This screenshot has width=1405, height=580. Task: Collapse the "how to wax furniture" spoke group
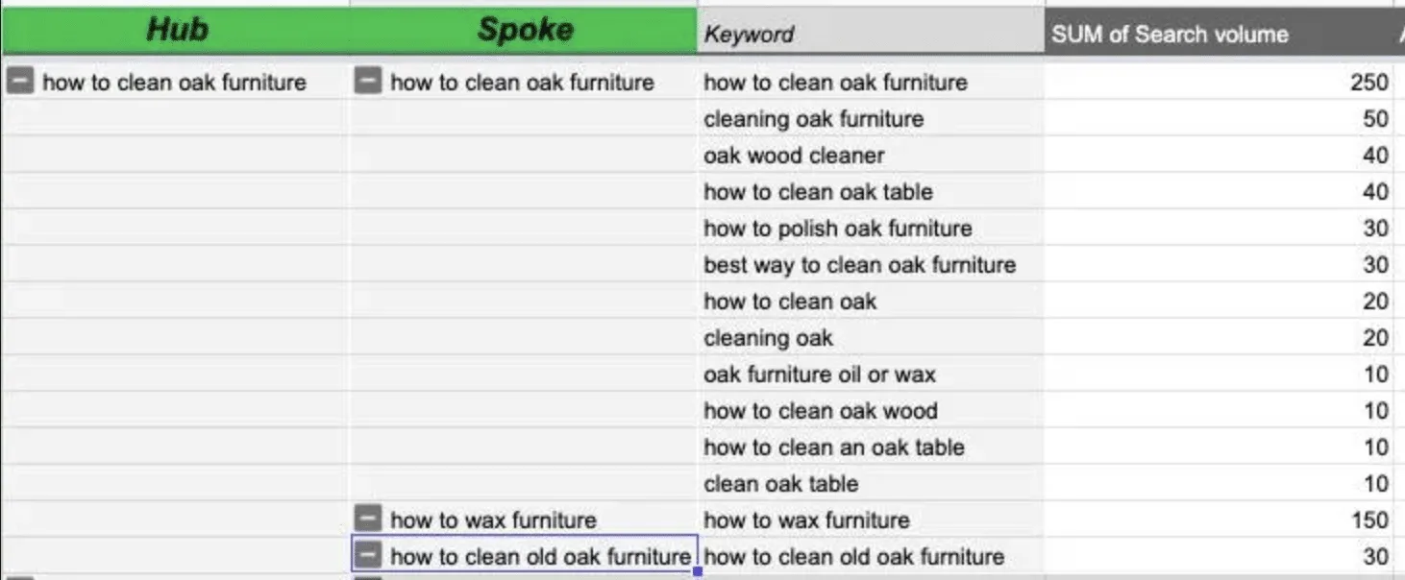point(368,519)
